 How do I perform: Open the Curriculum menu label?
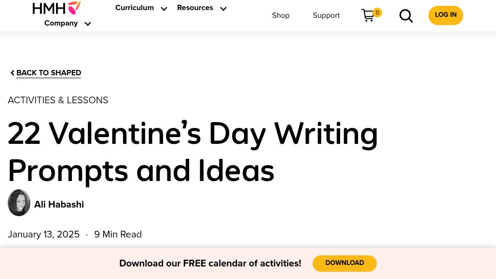click(134, 8)
